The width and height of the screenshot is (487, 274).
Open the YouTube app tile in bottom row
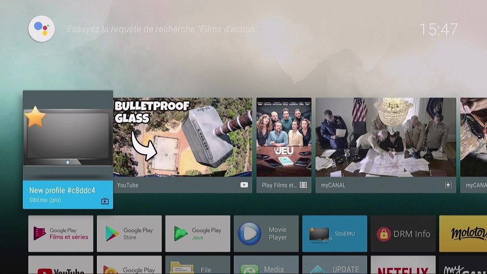coord(60,265)
